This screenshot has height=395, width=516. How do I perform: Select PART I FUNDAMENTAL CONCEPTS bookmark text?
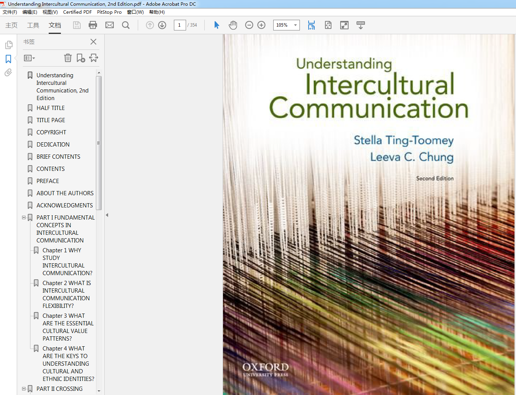coord(65,229)
